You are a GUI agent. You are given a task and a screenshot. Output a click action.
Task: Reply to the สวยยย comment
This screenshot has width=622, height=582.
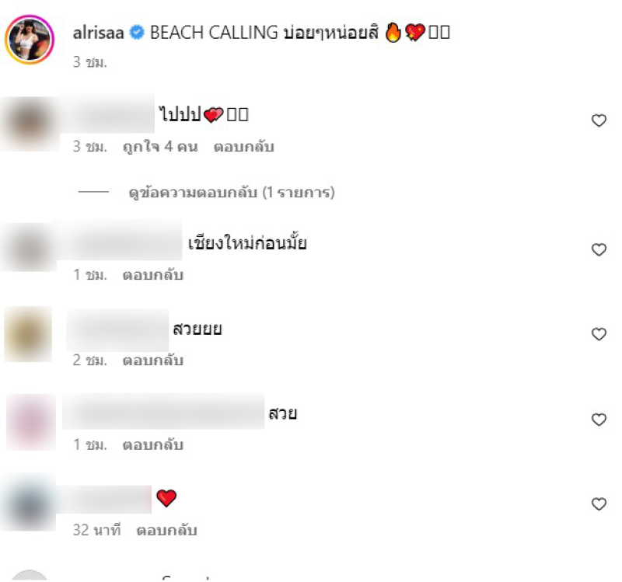click(153, 360)
